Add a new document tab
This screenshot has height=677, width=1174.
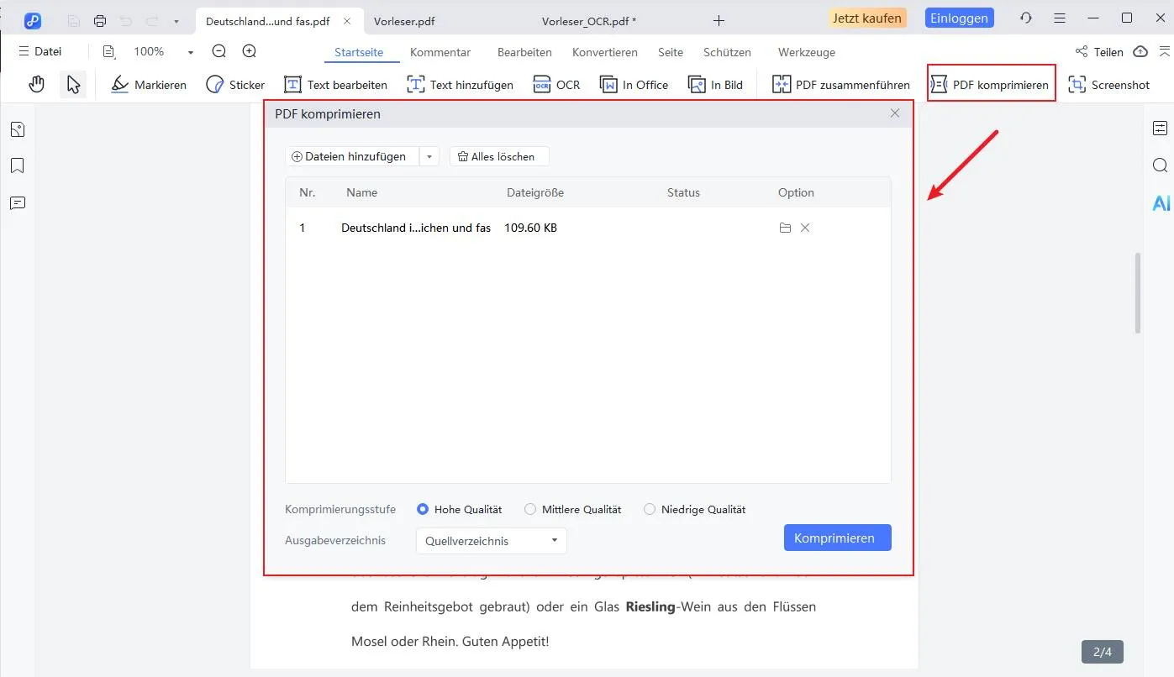point(719,20)
